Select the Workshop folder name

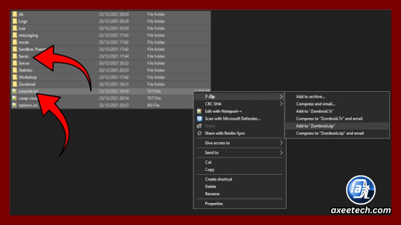coord(28,77)
